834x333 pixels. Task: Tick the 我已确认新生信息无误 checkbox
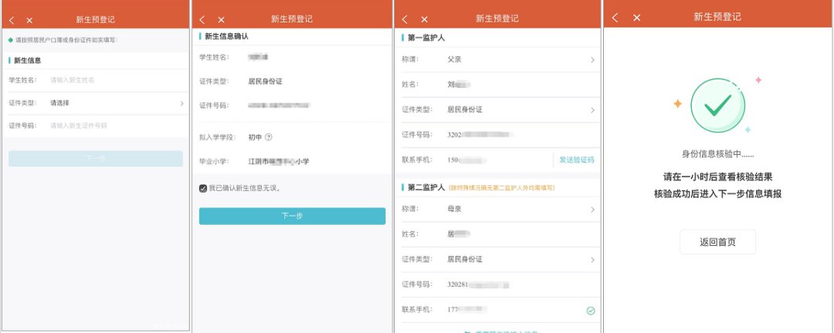203,188
